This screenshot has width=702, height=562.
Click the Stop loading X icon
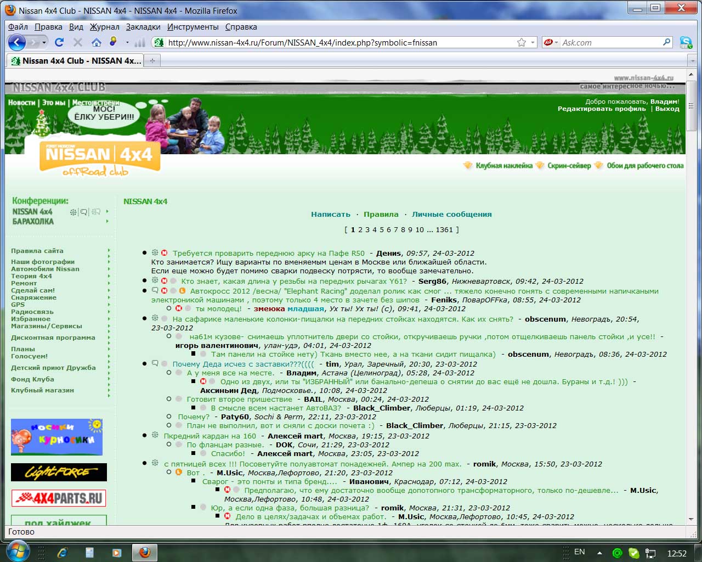78,42
